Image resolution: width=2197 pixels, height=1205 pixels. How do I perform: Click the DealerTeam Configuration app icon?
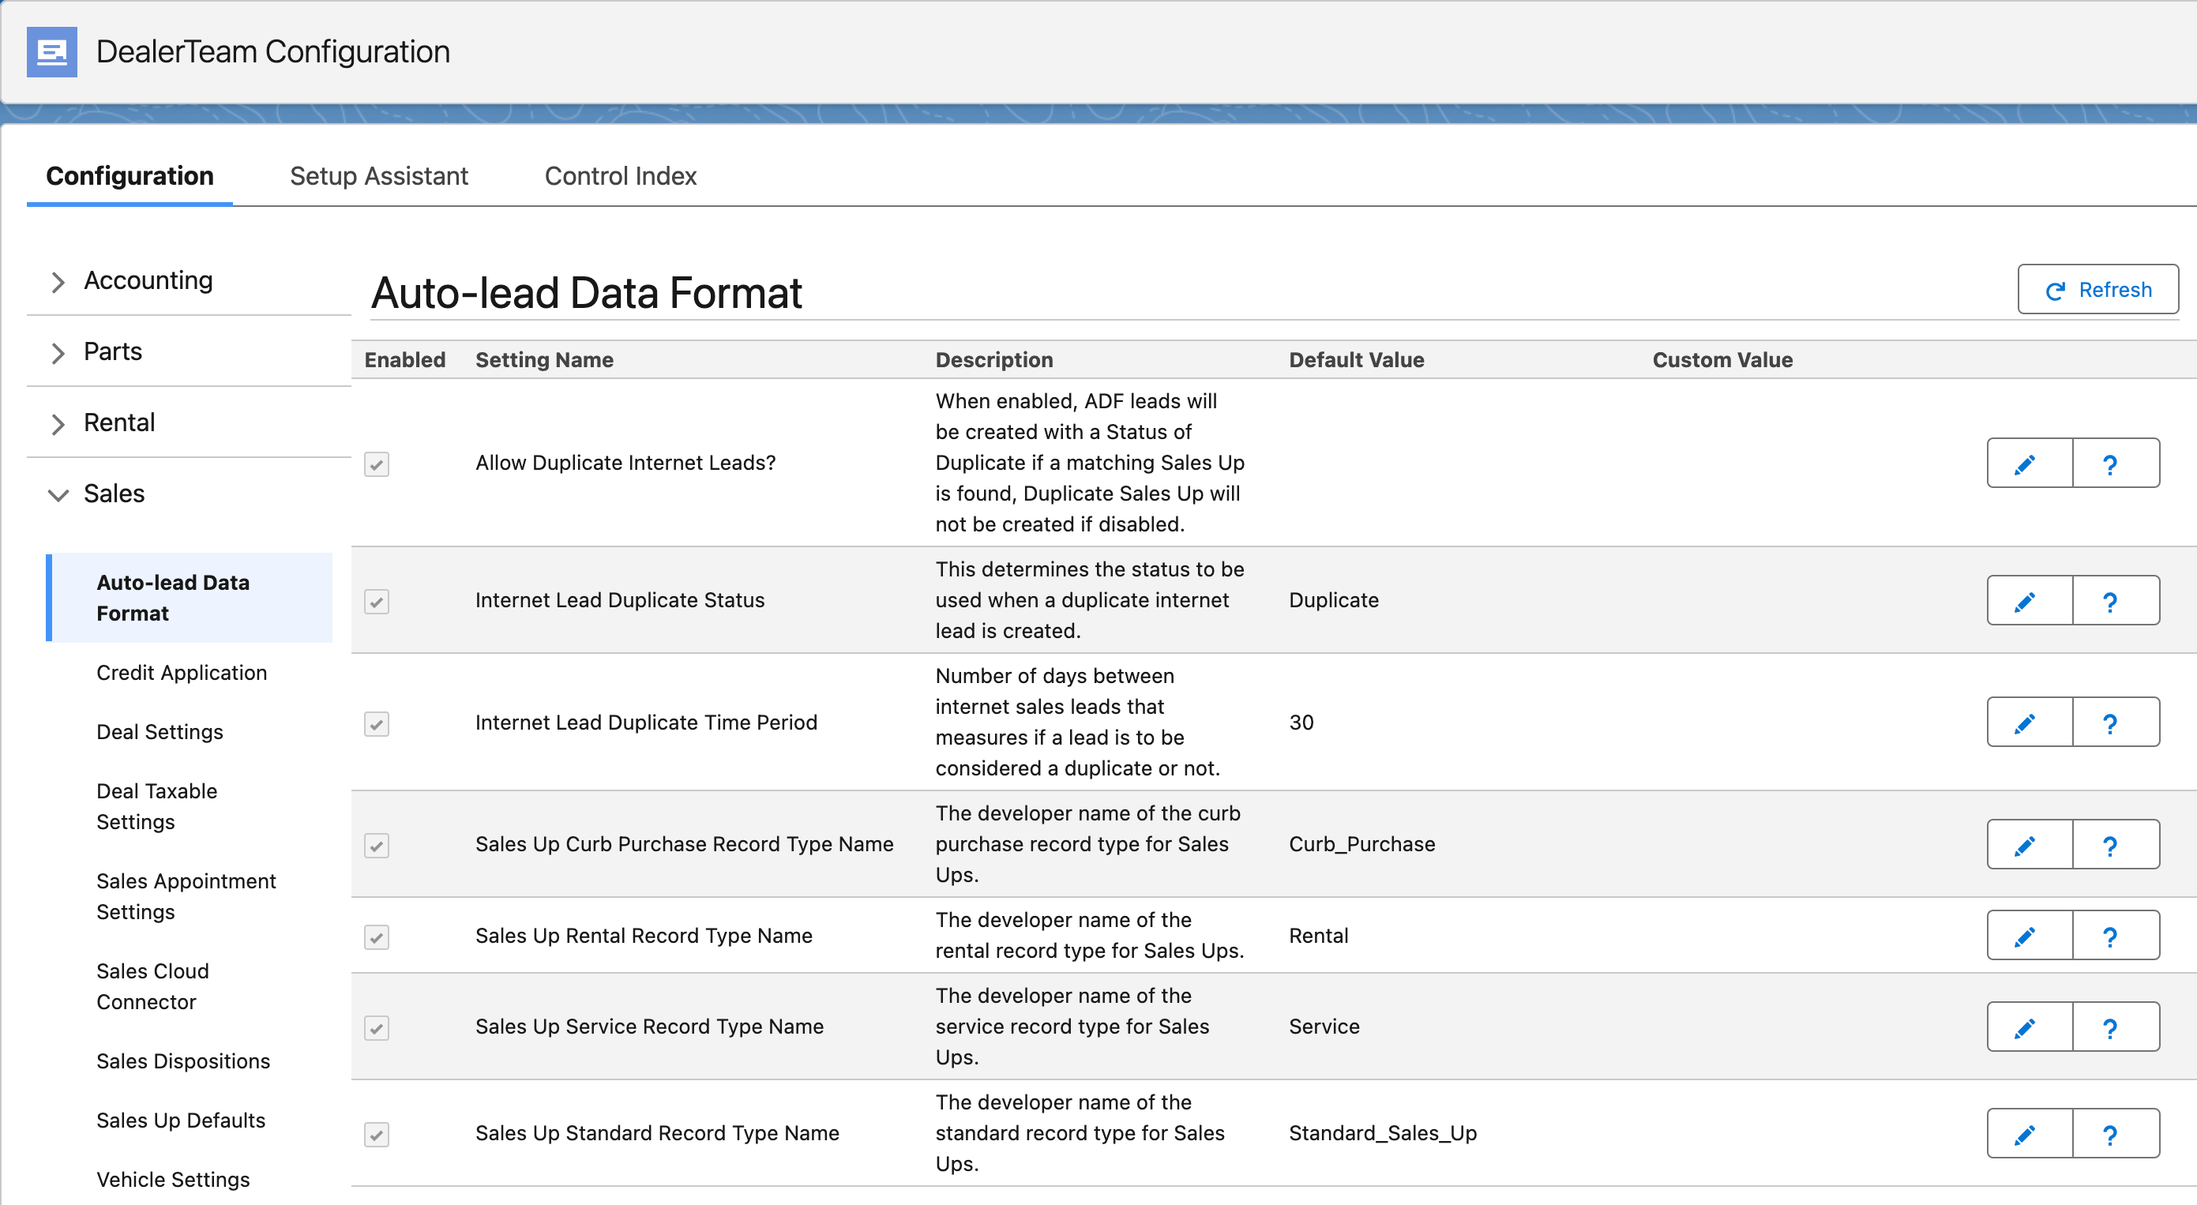pyautogui.click(x=52, y=52)
